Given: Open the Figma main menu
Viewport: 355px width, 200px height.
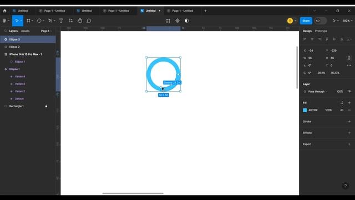Looking at the screenshot, I should point(6,21).
